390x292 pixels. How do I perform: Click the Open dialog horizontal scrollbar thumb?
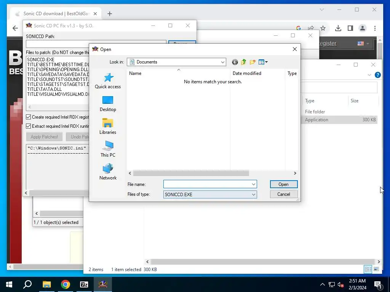[x=191, y=173]
